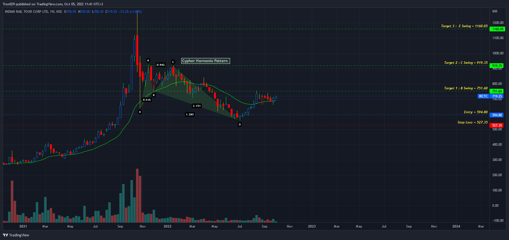
Task: Select pattern point A label
Action: pos(148,60)
